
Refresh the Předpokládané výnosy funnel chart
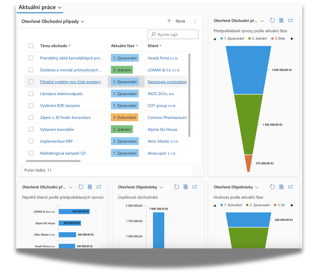pos(273,21)
